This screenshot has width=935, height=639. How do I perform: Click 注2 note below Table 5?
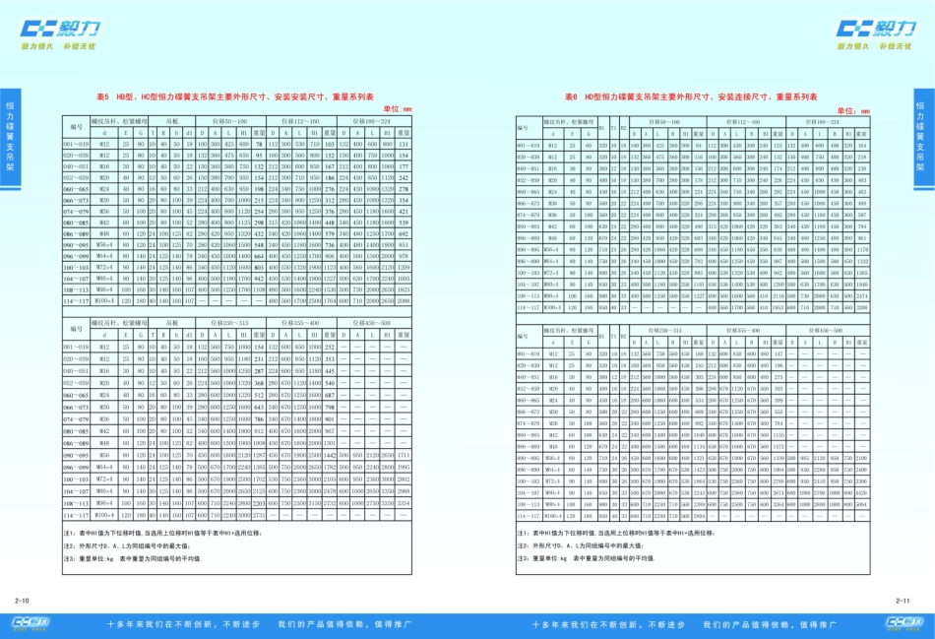pos(127,545)
